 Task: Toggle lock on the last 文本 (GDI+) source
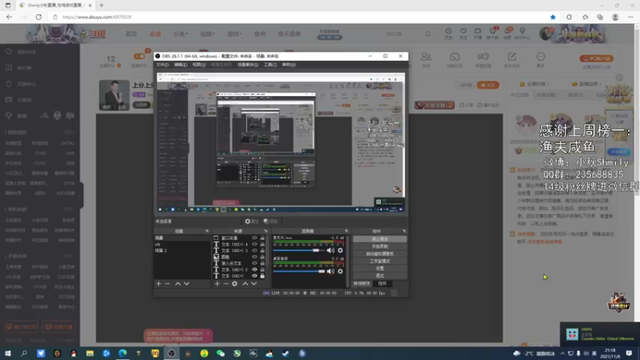262,276
